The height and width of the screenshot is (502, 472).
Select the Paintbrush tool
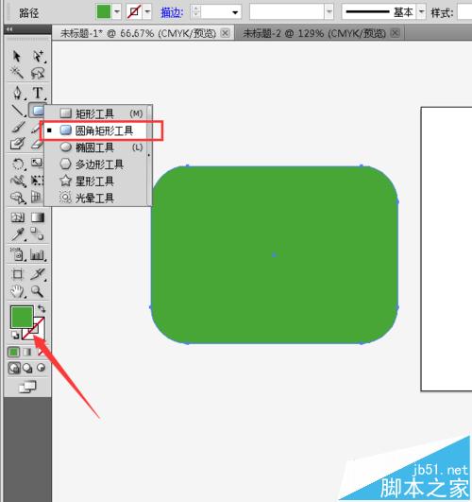tap(18, 127)
